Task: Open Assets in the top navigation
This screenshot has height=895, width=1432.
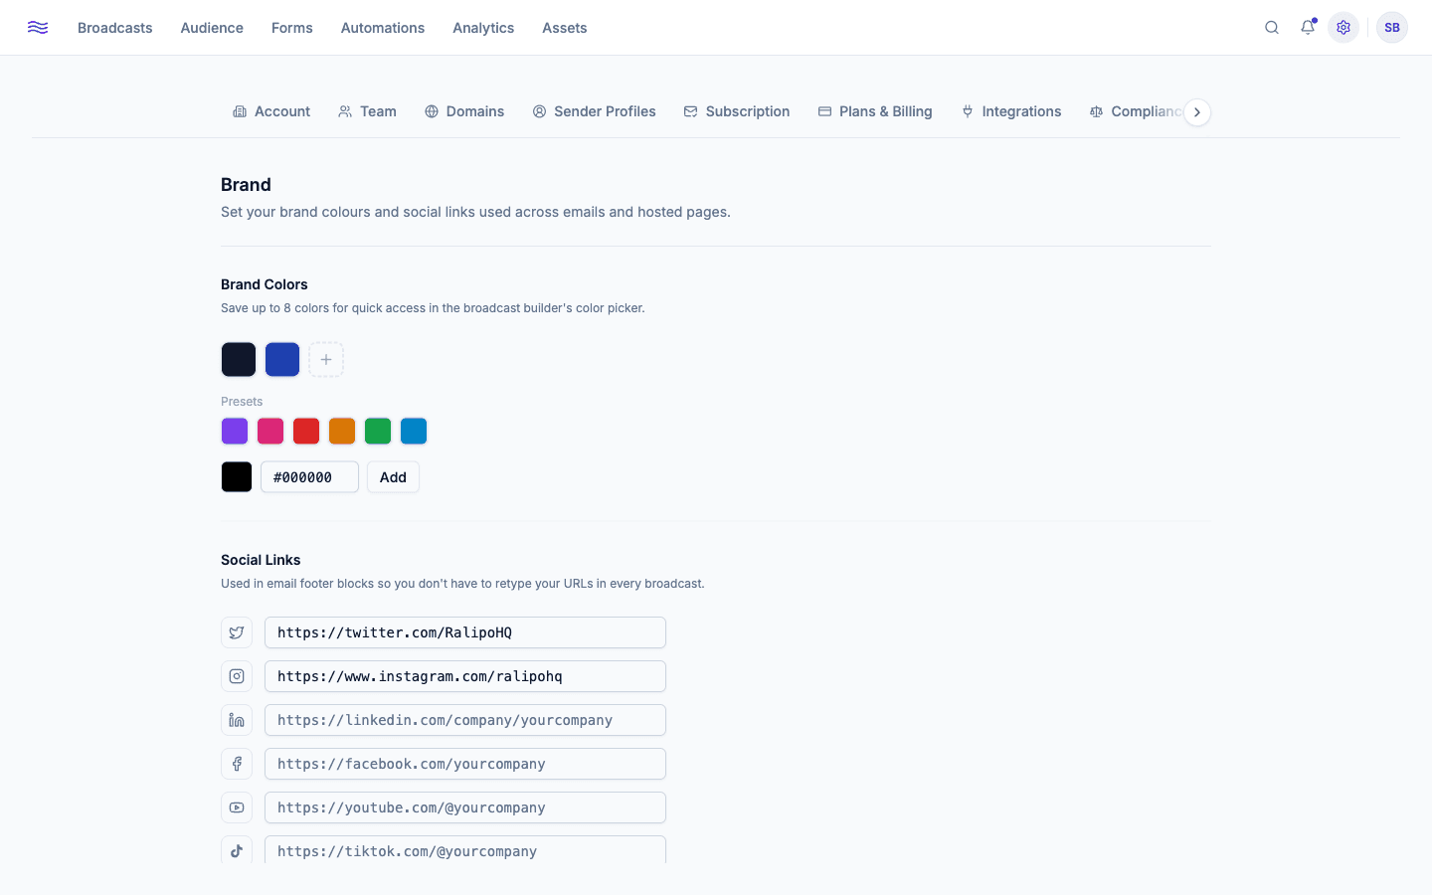Action: tap(565, 28)
